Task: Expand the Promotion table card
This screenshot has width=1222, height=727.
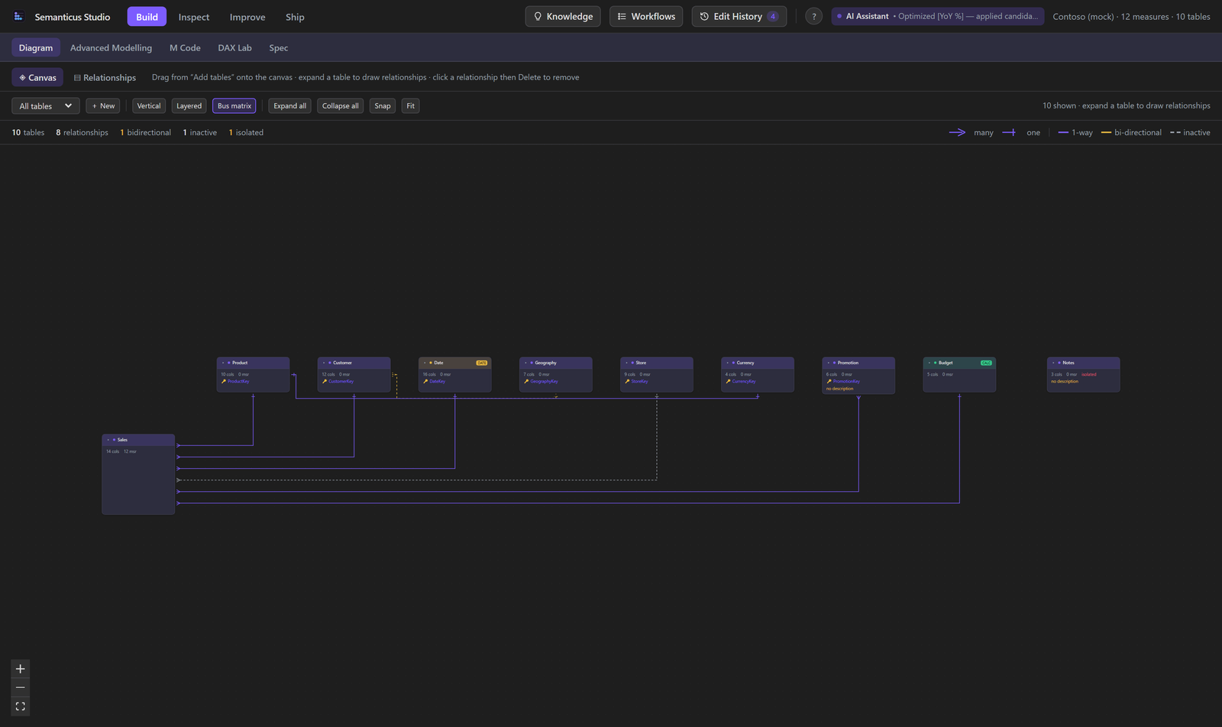Action: pos(827,363)
